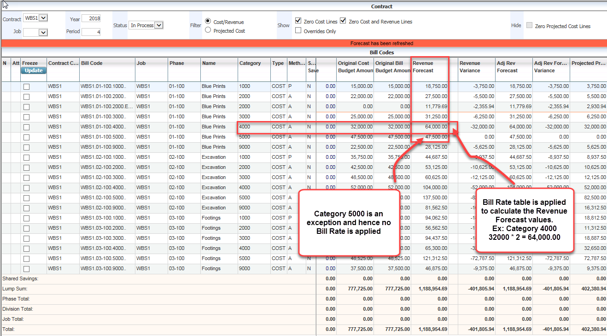Enable hiding of Zero Projected Cost Lines

pos(529,26)
